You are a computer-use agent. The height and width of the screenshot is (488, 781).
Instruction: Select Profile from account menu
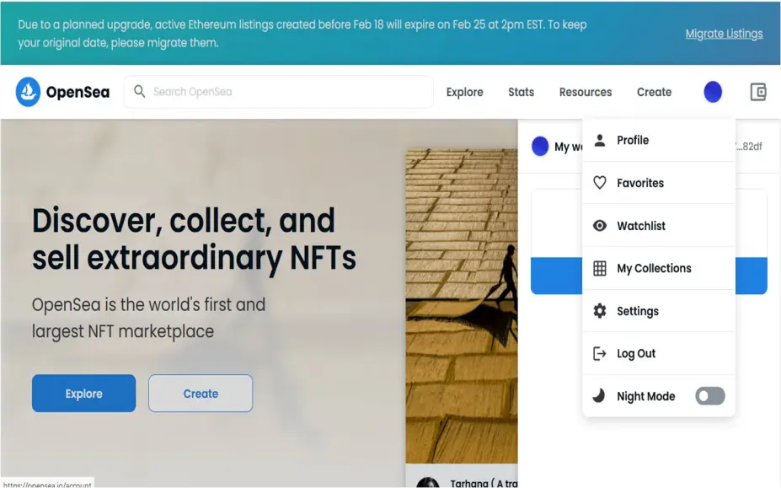(x=659, y=140)
